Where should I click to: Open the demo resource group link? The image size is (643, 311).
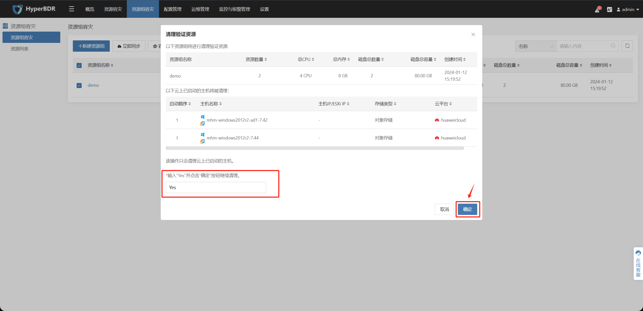click(x=93, y=85)
